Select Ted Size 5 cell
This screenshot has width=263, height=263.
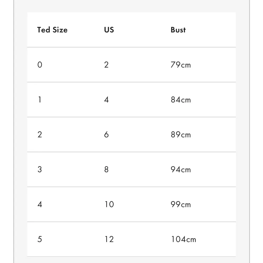pyautogui.click(x=40, y=239)
